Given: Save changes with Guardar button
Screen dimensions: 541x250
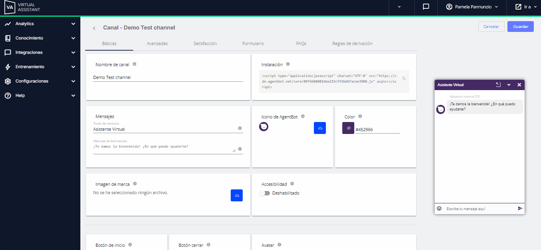Looking at the screenshot, I should (x=521, y=27).
